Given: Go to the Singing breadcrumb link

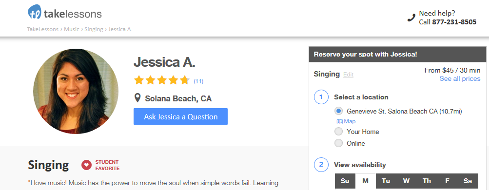Looking at the screenshot, I should [94, 29].
